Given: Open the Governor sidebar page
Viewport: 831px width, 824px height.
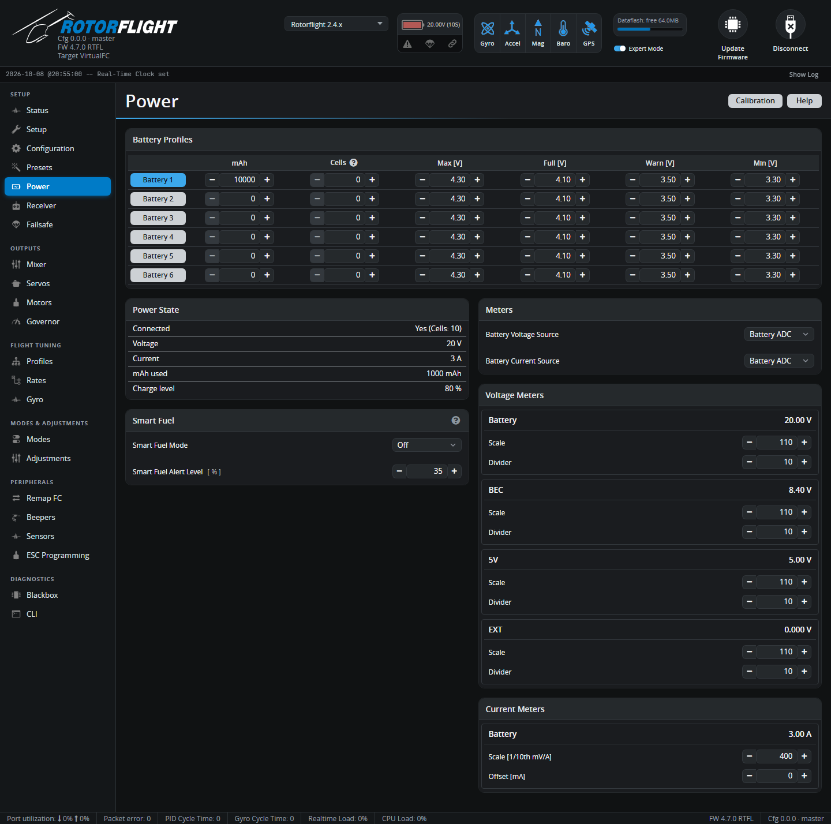Looking at the screenshot, I should pyautogui.click(x=58, y=321).
